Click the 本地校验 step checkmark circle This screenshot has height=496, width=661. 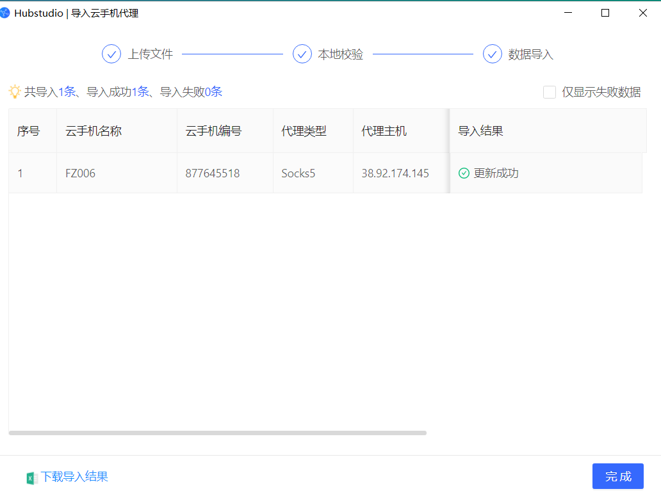coord(302,54)
